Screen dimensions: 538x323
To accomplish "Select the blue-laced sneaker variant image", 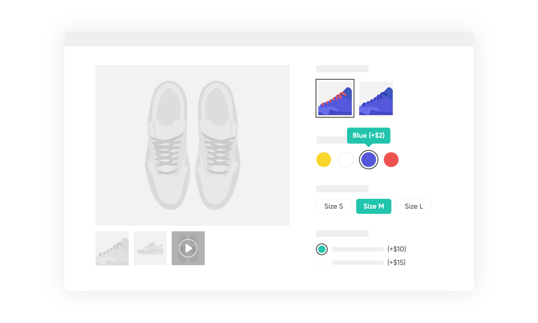I will coord(376,98).
